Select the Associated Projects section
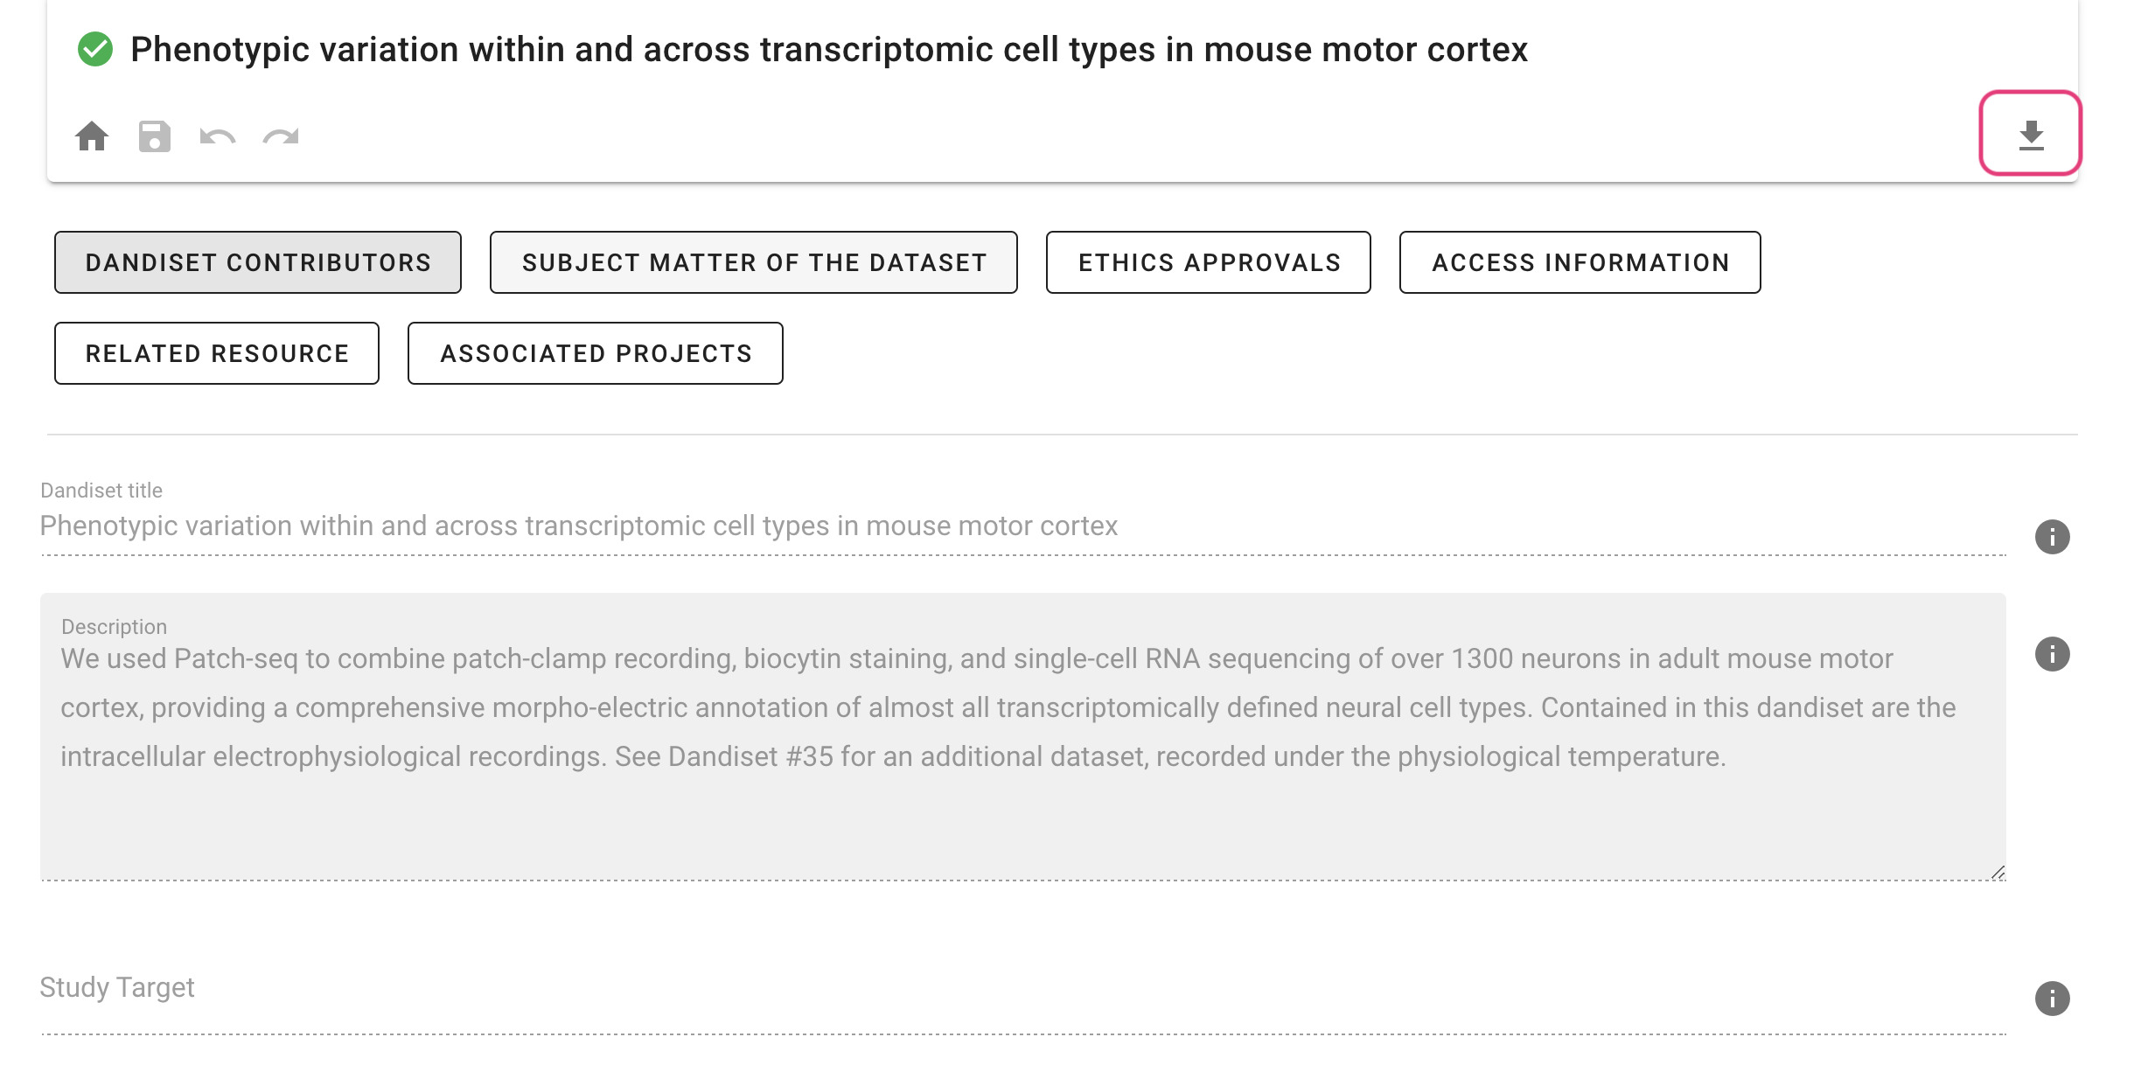This screenshot has width=2148, height=1065. click(596, 353)
